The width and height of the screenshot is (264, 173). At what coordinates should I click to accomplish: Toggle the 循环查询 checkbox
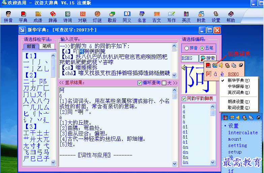[140, 83]
